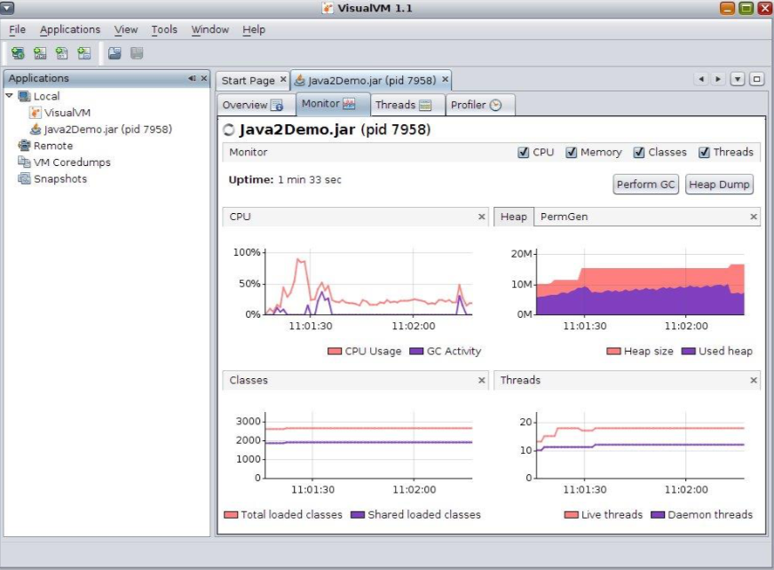
Task: Click the Threads line chart
Action: [x=640, y=445]
